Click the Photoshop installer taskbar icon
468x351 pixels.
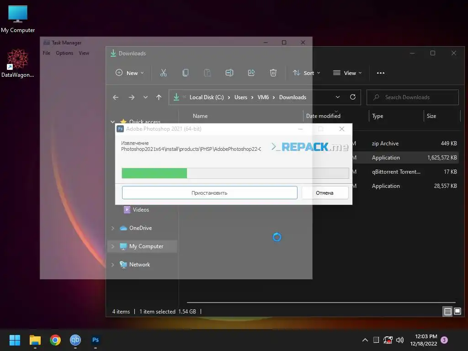[x=96, y=340]
